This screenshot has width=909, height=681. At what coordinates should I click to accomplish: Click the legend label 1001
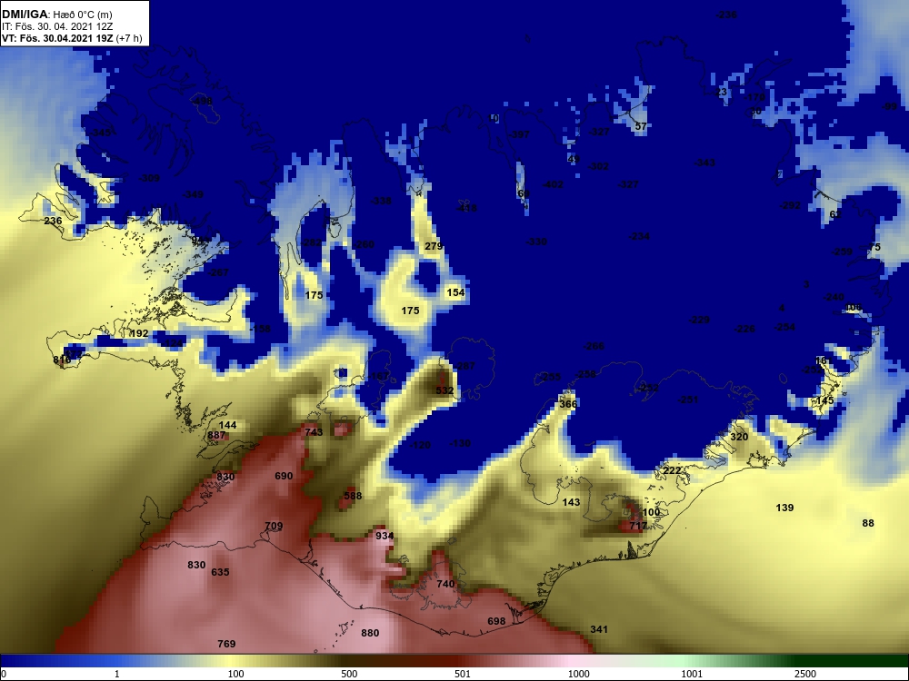point(692,674)
